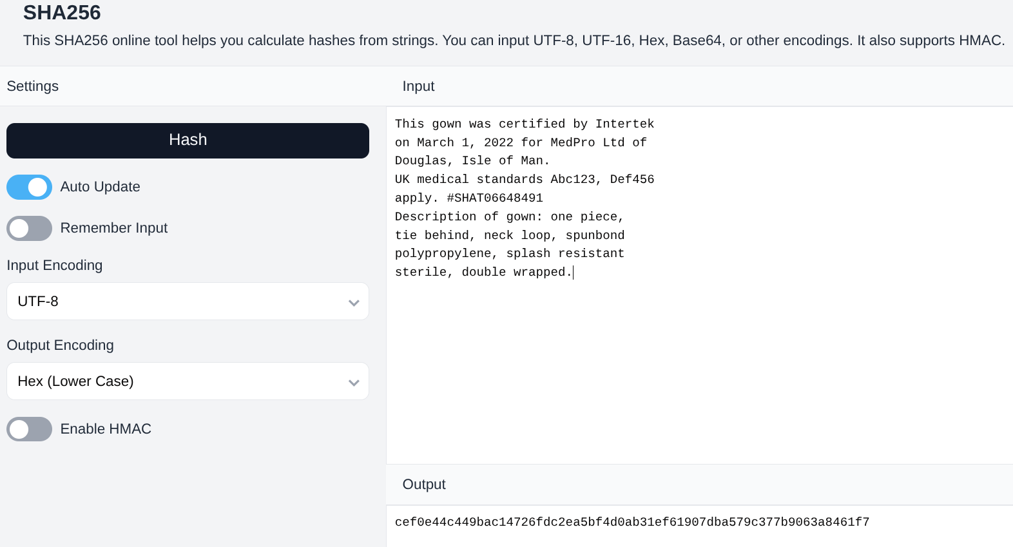1013x547 pixels.
Task: Select the Input panel header
Action: click(x=418, y=86)
